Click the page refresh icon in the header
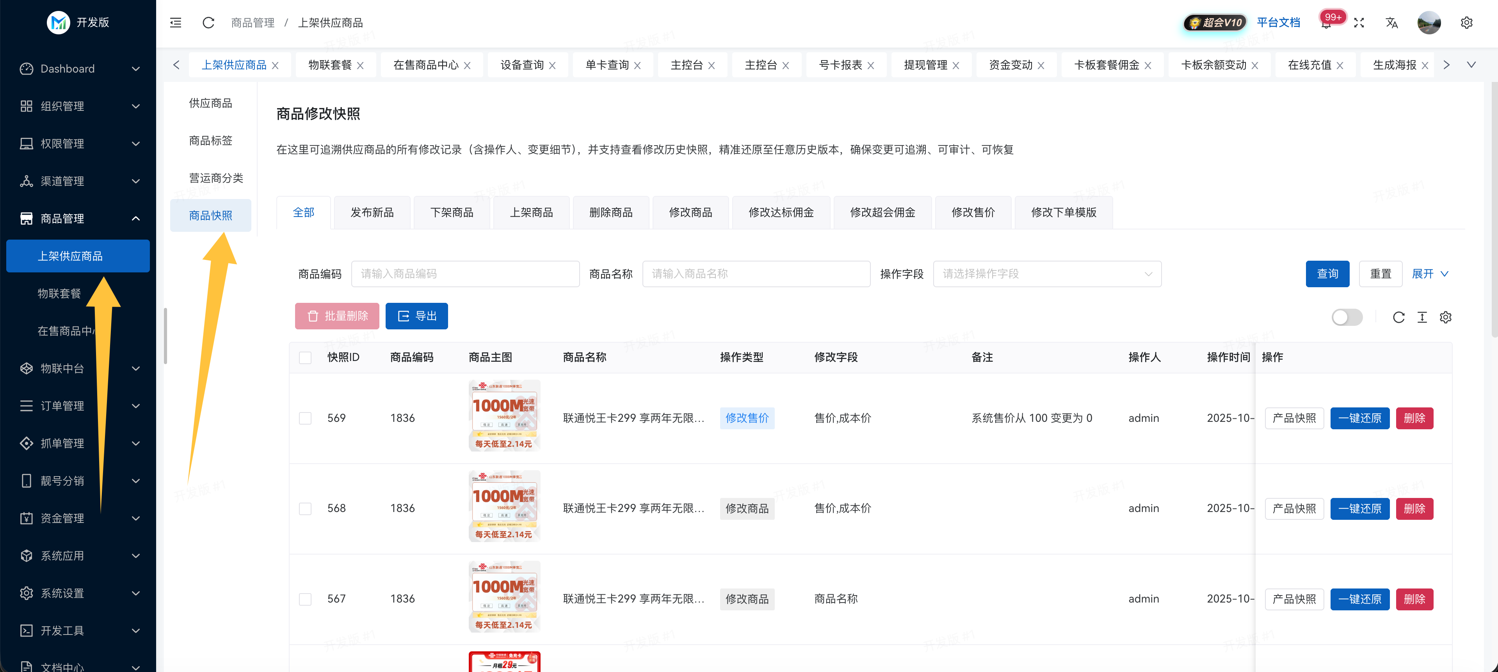This screenshot has width=1498, height=672. click(x=208, y=23)
